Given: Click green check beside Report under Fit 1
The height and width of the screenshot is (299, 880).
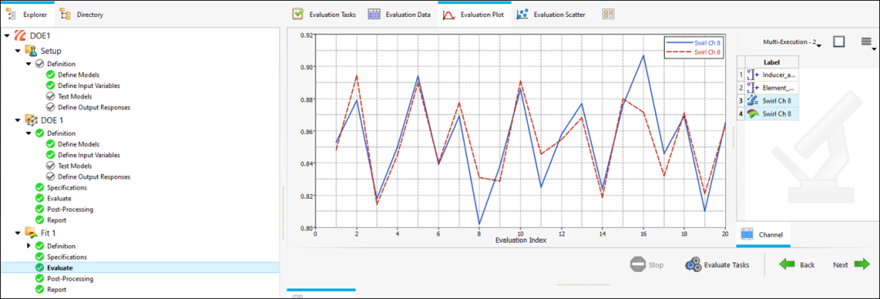Looking at the screenshot, I should click(x=39, y=289).
